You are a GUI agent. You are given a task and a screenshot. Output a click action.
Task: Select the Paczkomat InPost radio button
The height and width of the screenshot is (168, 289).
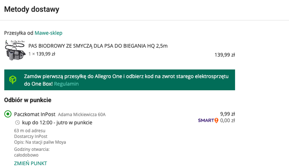8,114
